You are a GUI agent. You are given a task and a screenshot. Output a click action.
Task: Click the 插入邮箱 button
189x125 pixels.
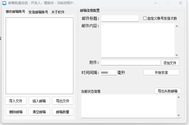(39, 101)
